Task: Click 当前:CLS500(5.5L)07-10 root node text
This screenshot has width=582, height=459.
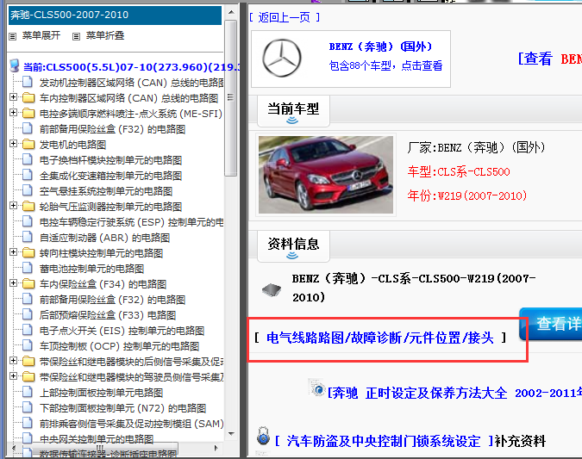Action: [x=131, y=67]
